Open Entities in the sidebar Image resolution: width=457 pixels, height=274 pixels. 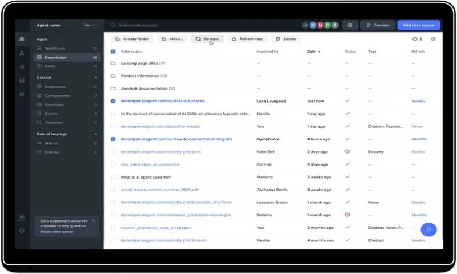[x=67, y=152]
